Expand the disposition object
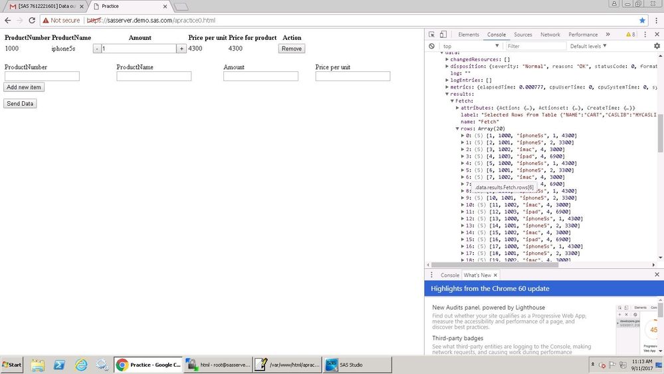The width and height of the screenshot is (664, 374). pyautogui.click(x=447, y=66)
